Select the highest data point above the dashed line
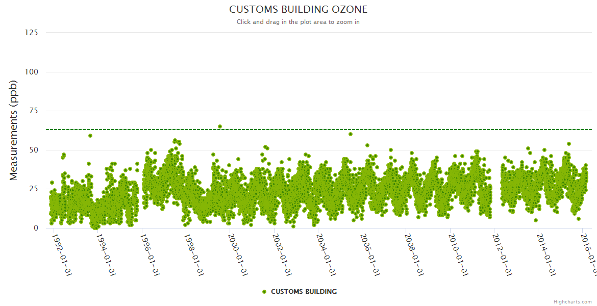The image size is (597, 306). [x=220, y=126]
